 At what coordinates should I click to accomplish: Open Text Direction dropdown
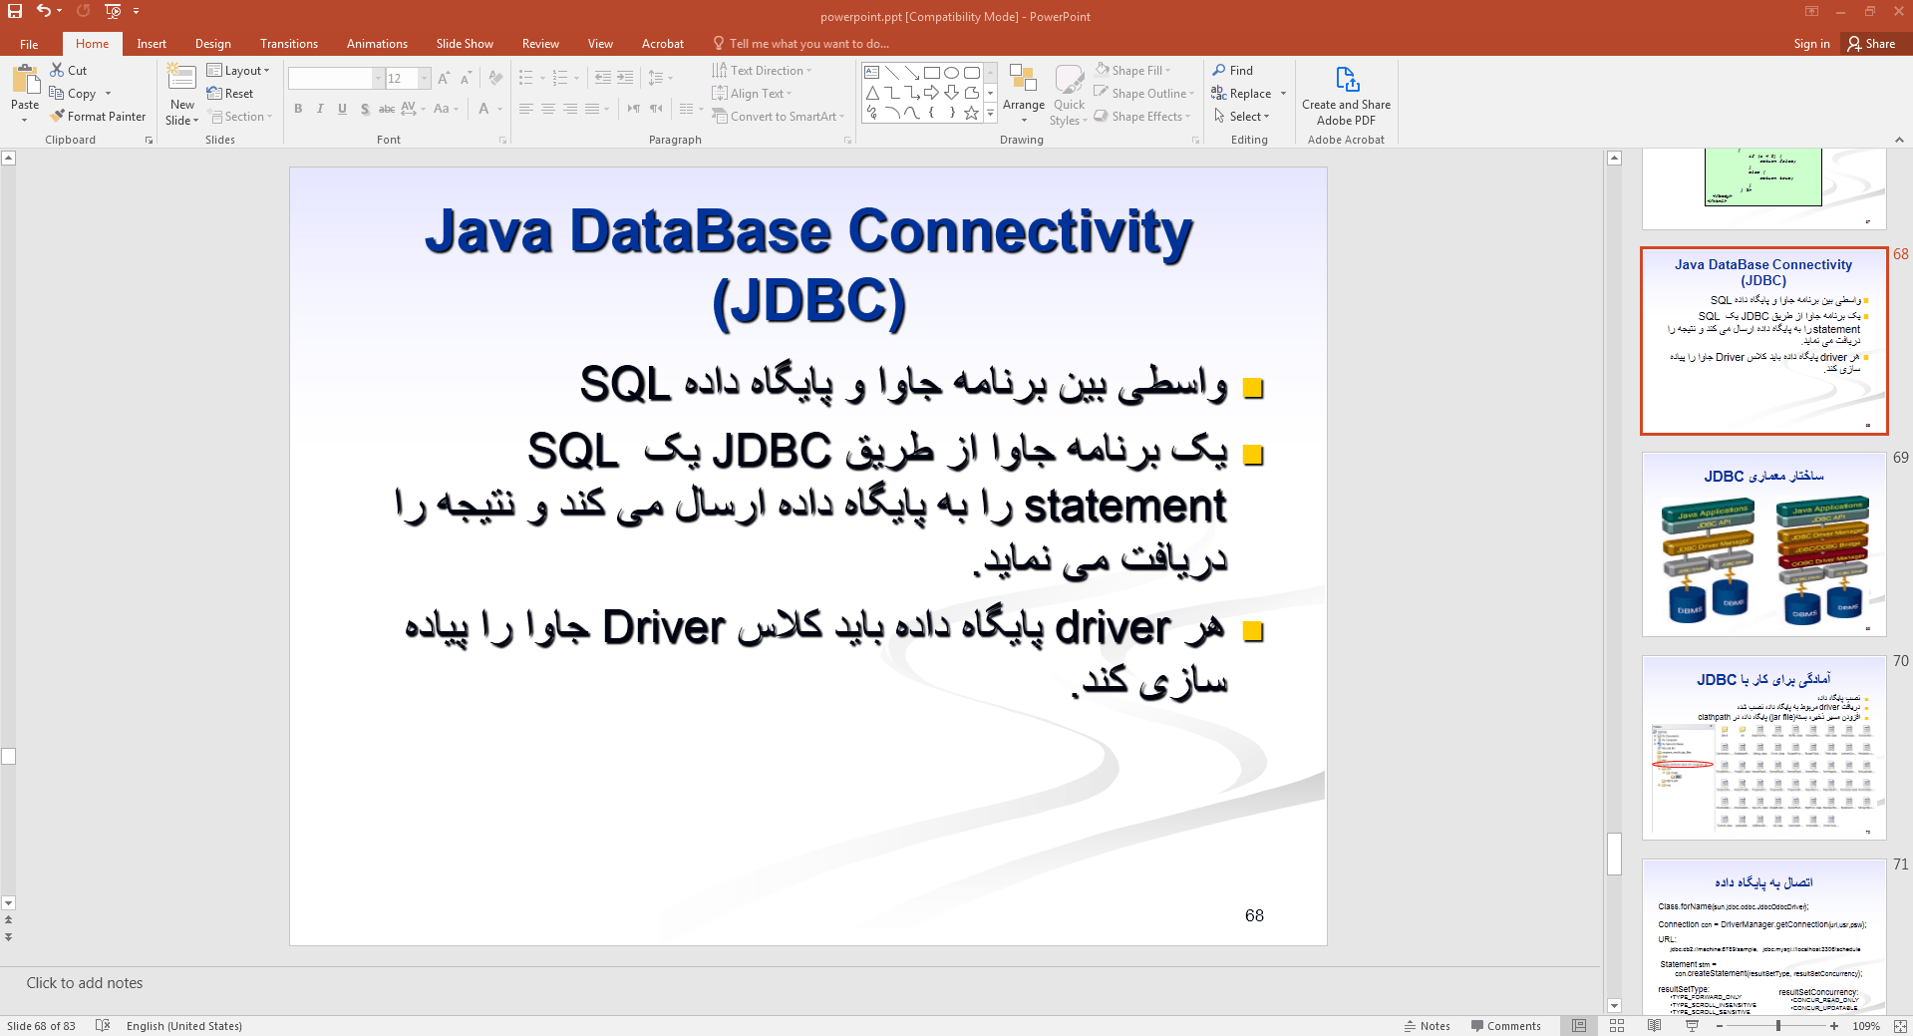(x=763, y=70)
